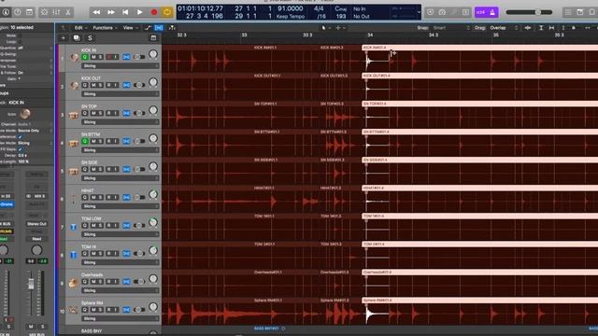Image resolution: width=598 pixels, height=336 pixels.
Task: Record-enable the SN TOP track
Action: (108, 113)
